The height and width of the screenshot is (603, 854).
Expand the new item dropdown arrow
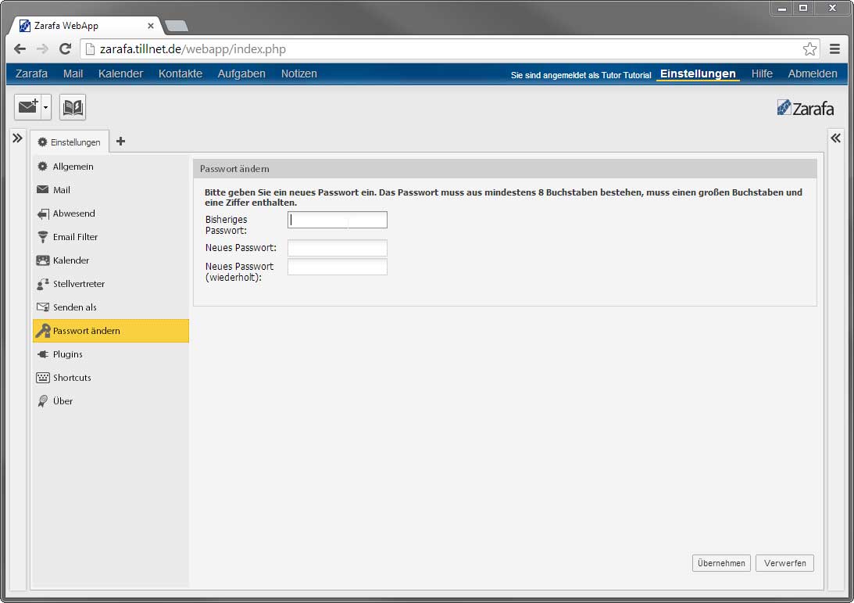[x=46, y=108]
